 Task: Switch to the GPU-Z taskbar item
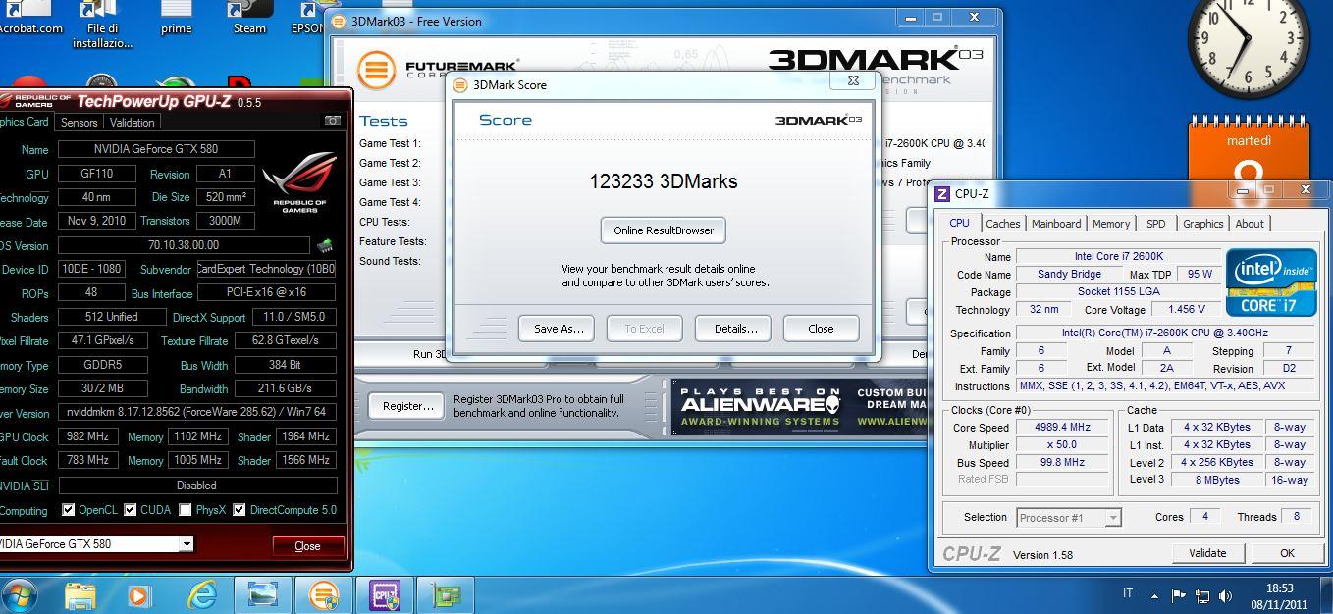pyautogui.click(x=445, y=595)
